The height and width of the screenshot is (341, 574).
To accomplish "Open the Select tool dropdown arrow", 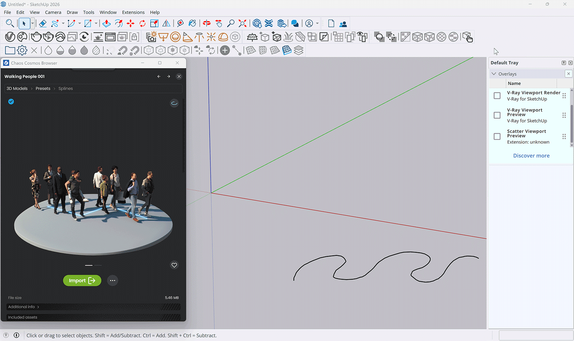I will pos(32,23).
